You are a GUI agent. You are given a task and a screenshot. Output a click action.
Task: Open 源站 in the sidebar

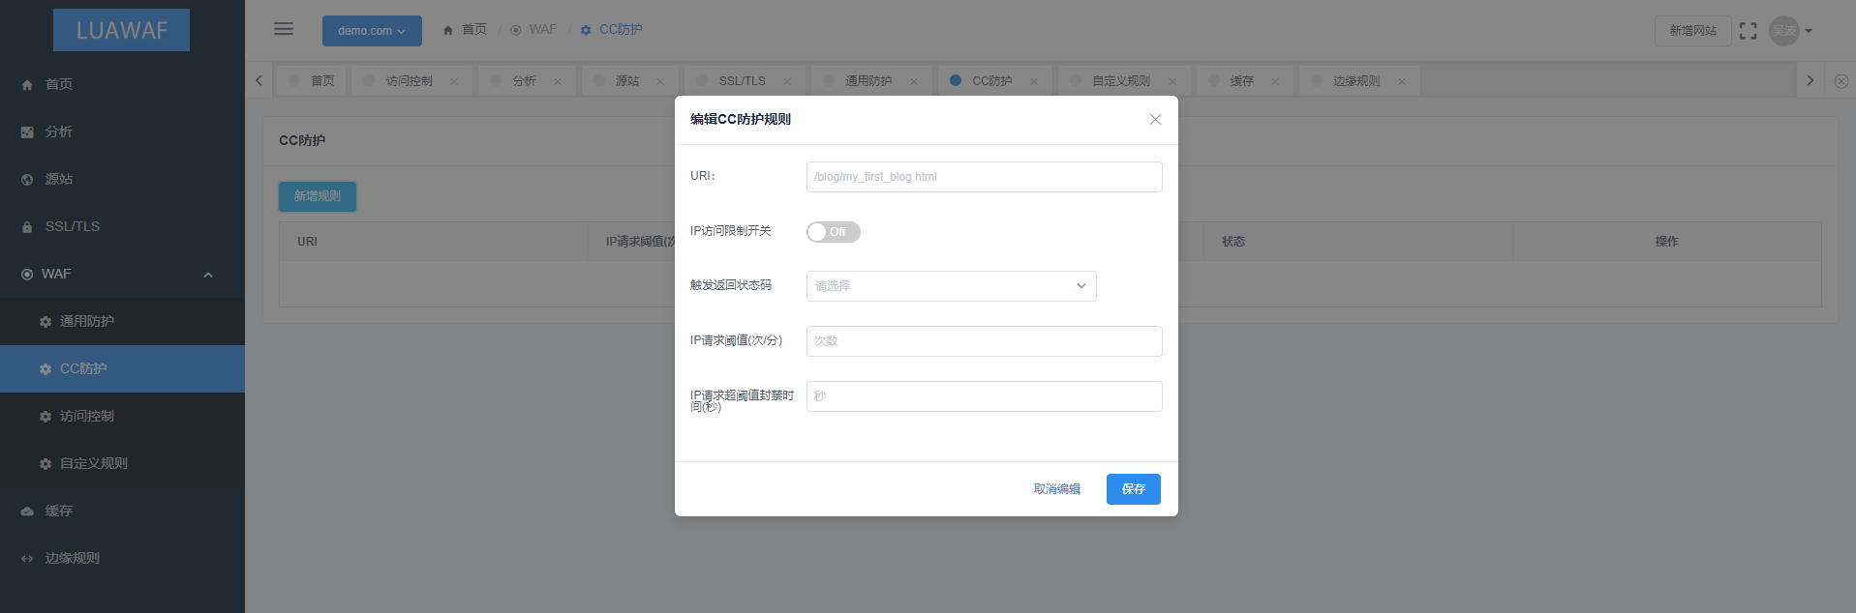point(122,179)
